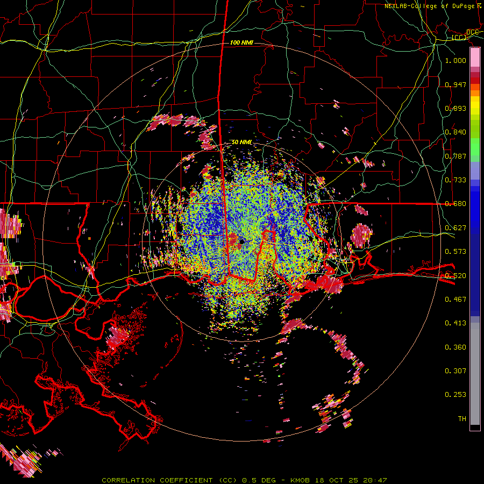Click the 100 NMI range ring label
Image resolution: width=484 pixels, height=484 pixels.
coord(241,42)
